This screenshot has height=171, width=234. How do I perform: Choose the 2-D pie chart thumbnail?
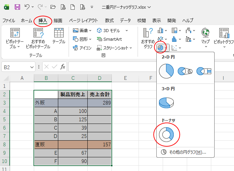[x=166, y=71]
